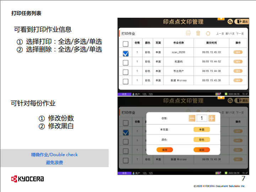Click the trash delete icon in upper screenshot
The width and height of the screenshot is (256, 192).
(198, 33)
